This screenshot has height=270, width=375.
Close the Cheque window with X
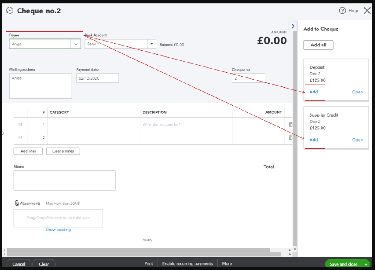point(367,11)
